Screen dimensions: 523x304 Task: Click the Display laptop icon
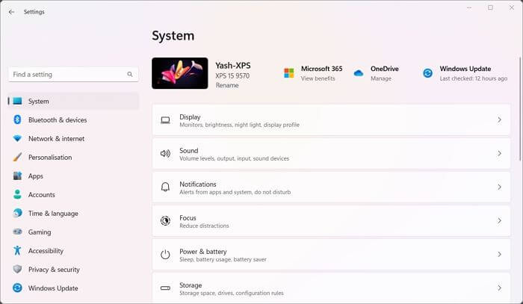pos(165,120)
